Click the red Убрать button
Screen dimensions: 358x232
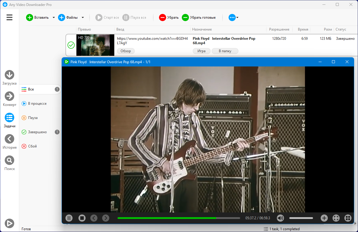(169, 18)
